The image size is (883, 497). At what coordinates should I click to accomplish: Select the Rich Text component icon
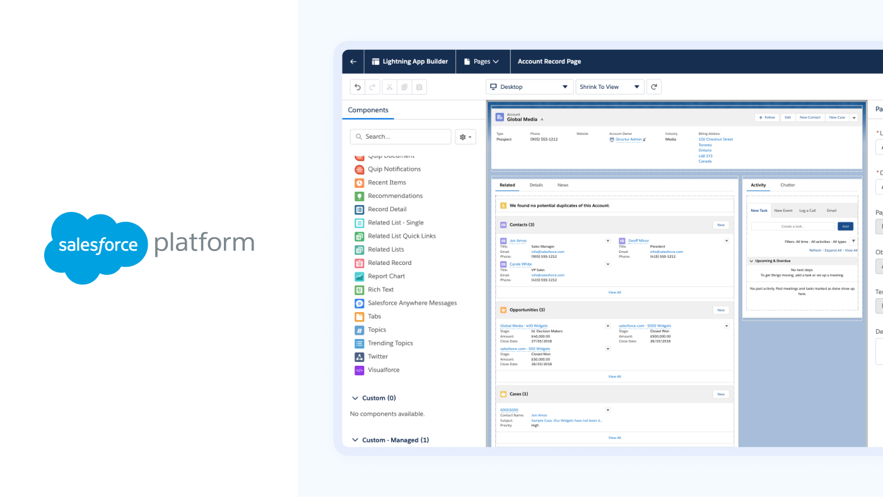[x=359, y=289]
